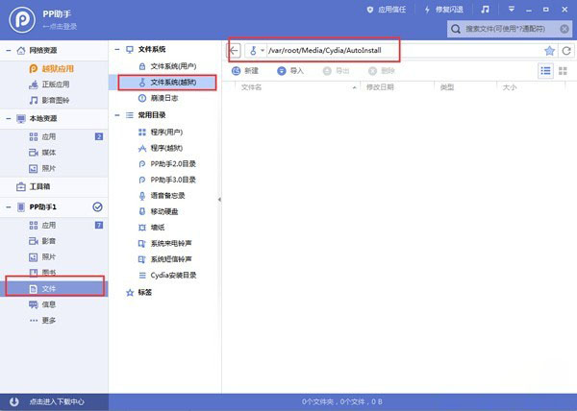Collapse the 本地资源 section
Screen dimensions: 577x411
[8, 119]
